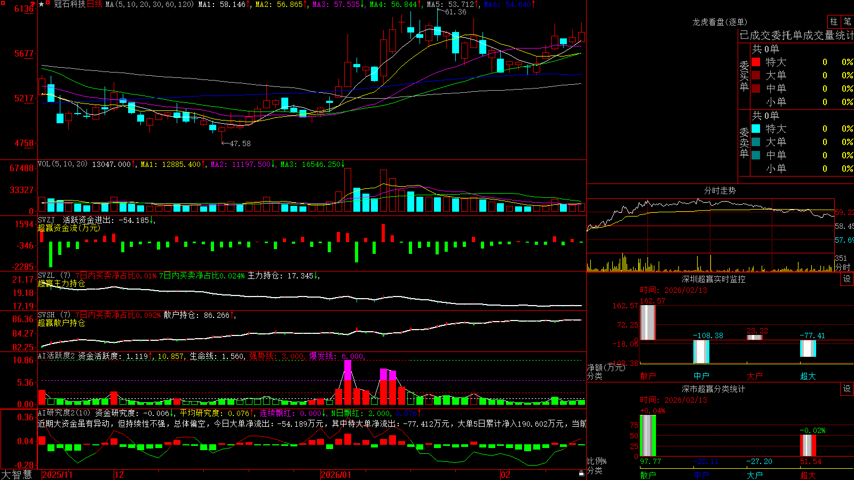This screenshot has width=854, height=480.
Task: Click the 中户 bar value -108.38
Action: (x=708, y=335)
